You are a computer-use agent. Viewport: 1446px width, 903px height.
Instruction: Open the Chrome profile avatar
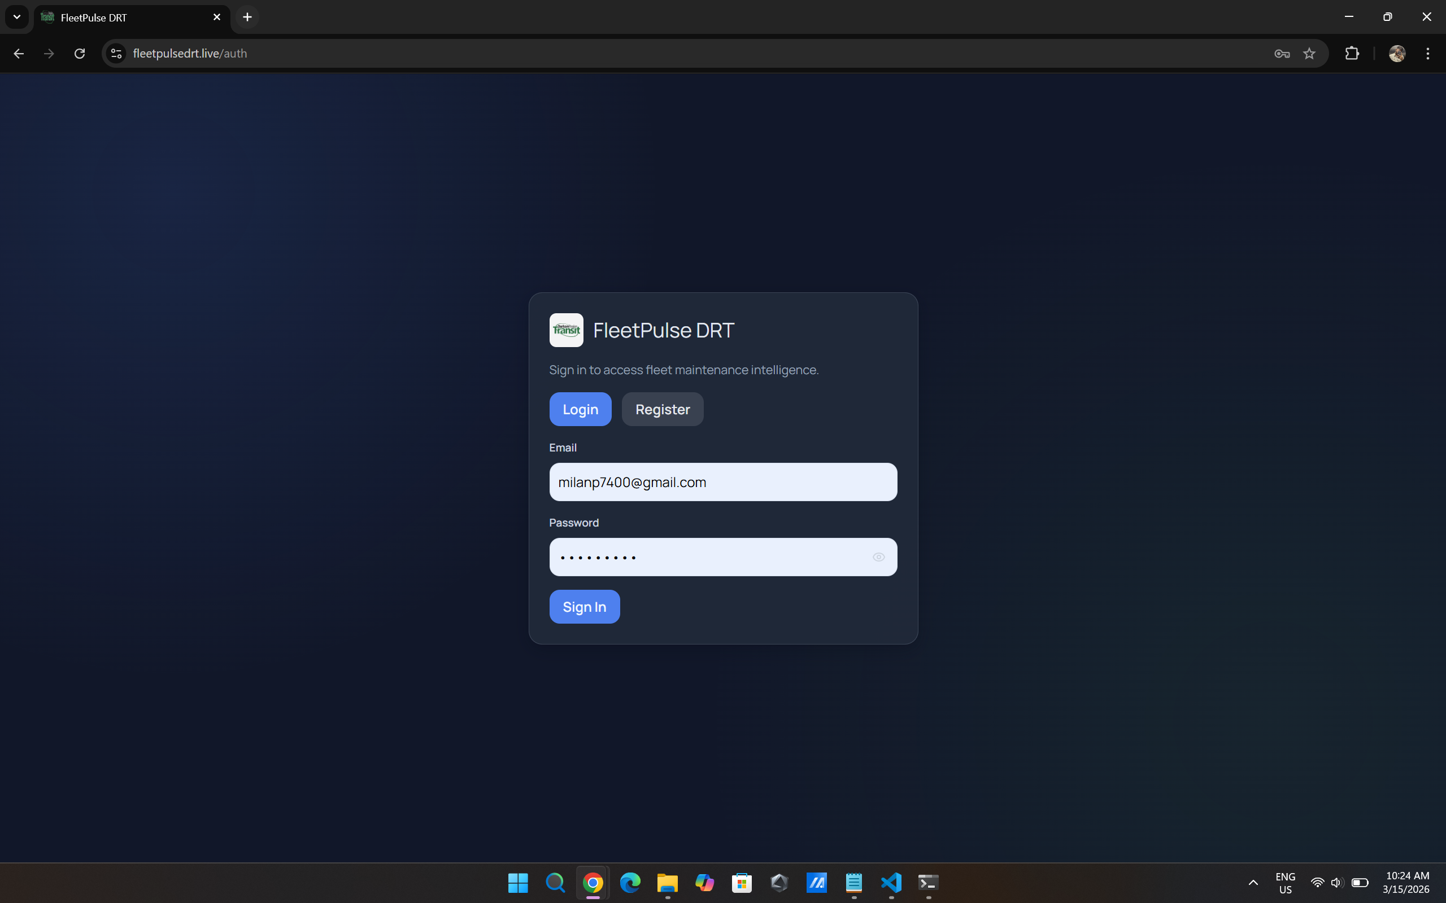(1396, 54)
